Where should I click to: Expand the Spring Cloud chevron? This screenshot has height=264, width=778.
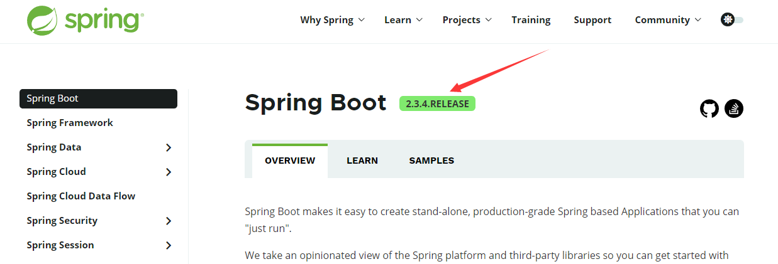click(x=168, y=172)
